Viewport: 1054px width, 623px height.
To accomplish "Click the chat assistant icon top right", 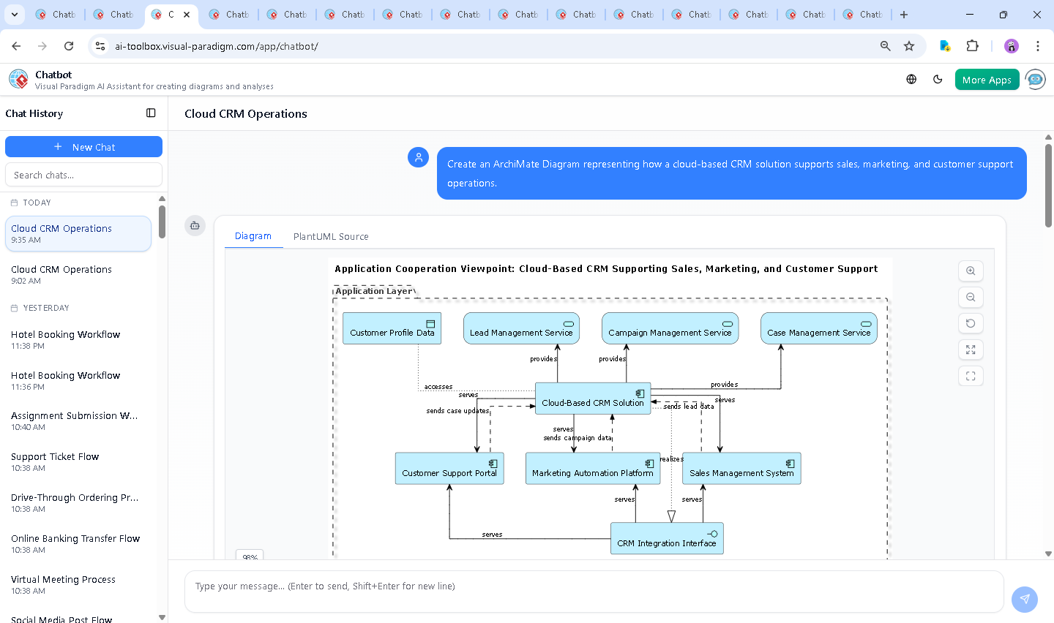I will click(1035, 79).
